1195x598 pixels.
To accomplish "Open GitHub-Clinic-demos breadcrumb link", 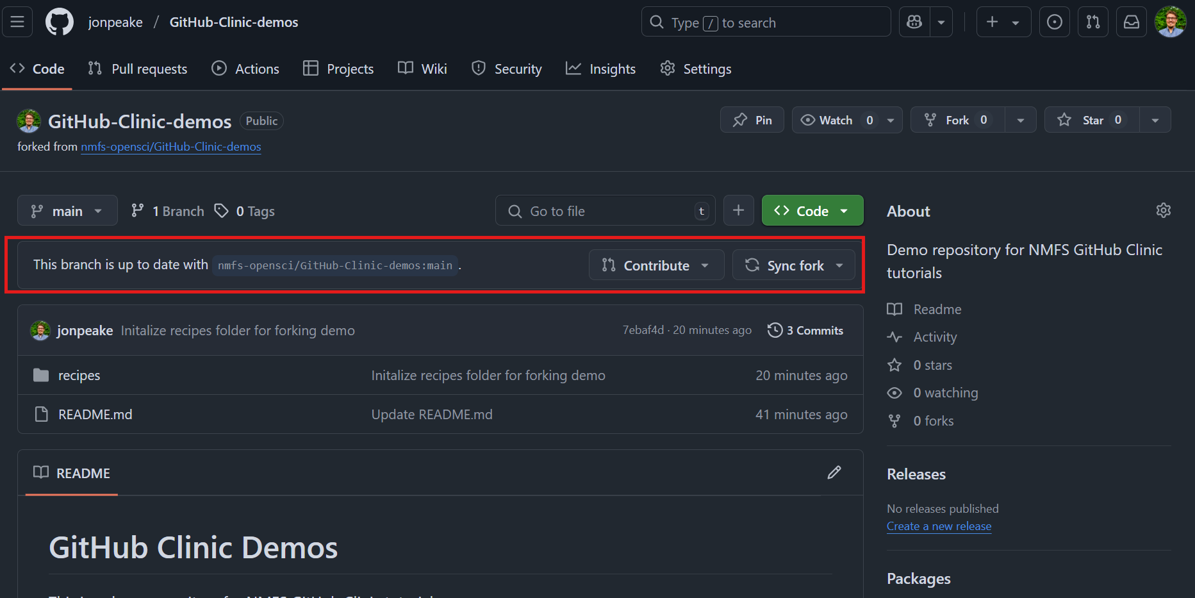I will [x=234, y=22].
